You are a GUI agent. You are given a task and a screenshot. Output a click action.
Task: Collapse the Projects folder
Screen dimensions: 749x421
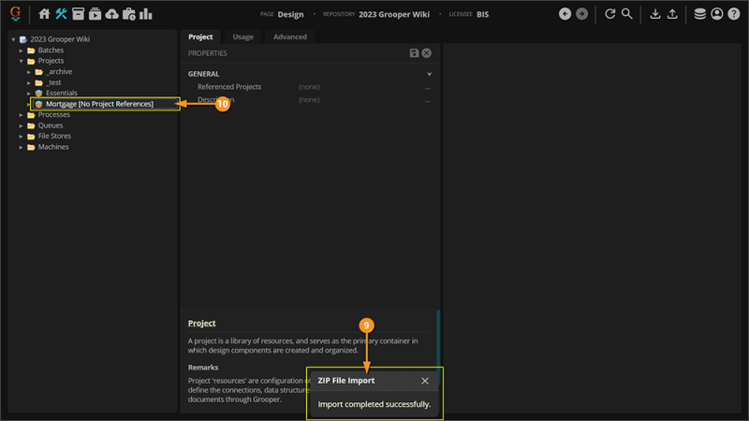pos(22,61)
